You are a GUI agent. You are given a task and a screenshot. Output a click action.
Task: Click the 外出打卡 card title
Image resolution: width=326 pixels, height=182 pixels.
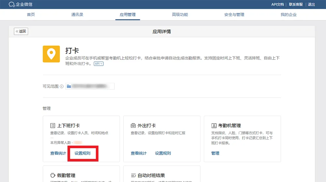click(x=147, y=126)
